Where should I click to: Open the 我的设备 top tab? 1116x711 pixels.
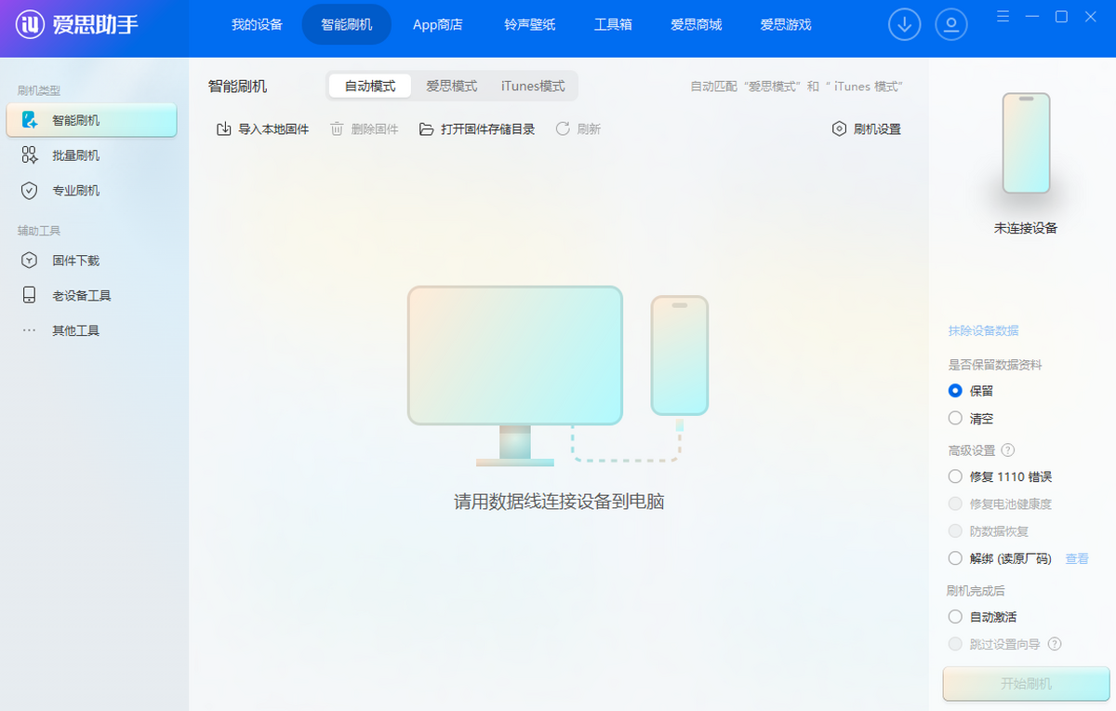coord(257,24)
